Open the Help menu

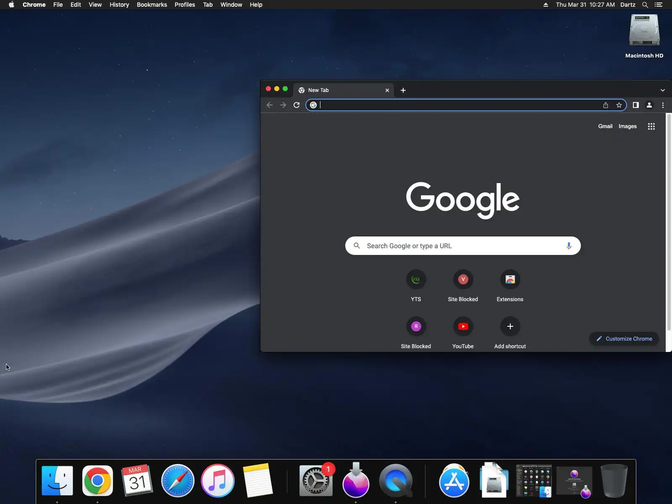256,5
